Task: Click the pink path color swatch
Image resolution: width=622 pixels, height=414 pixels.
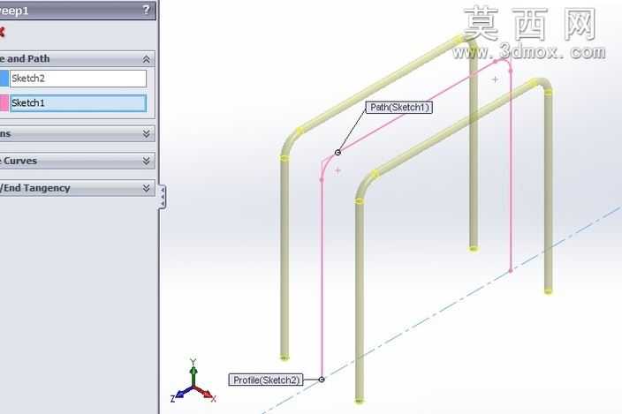Action: click(x=4, y=103)
